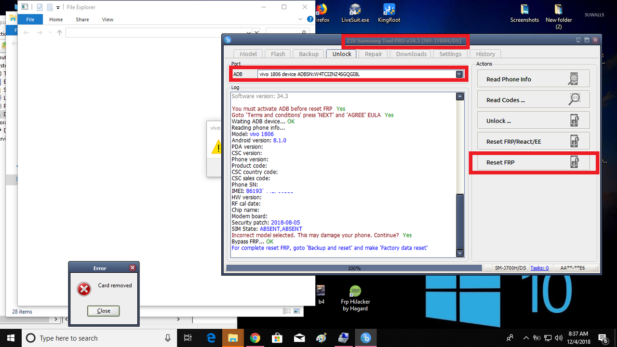Open Home ribbon tab in File Explorer
Image resolution: width=617 pixels, height=347 pixels.
[x=56, y=19]
